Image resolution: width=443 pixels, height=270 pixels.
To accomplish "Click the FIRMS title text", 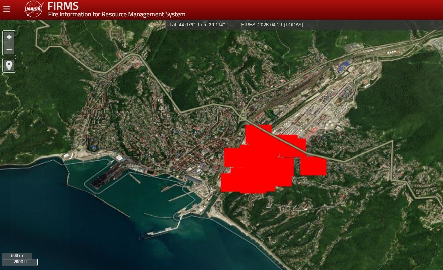I will [x=63, y=6].
